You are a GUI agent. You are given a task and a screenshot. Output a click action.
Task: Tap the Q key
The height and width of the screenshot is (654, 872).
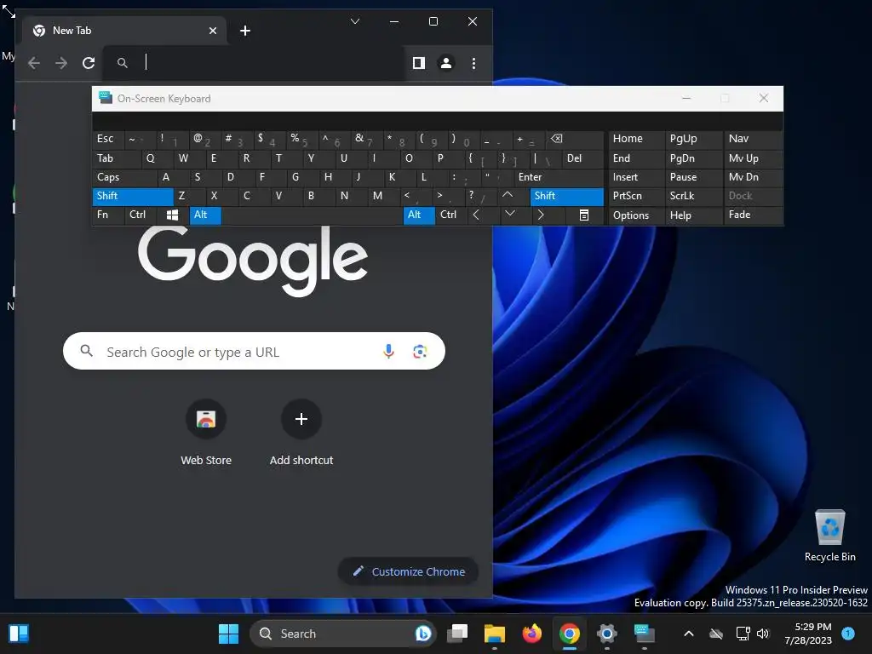click(x=158, y=158)
